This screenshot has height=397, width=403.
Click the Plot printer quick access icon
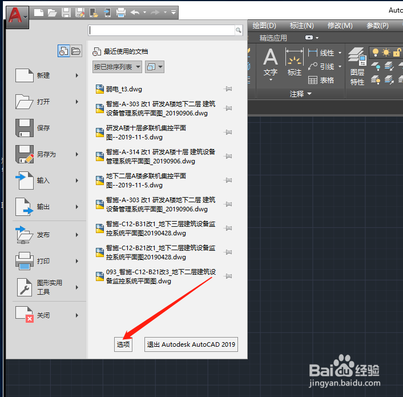[121, 13]
